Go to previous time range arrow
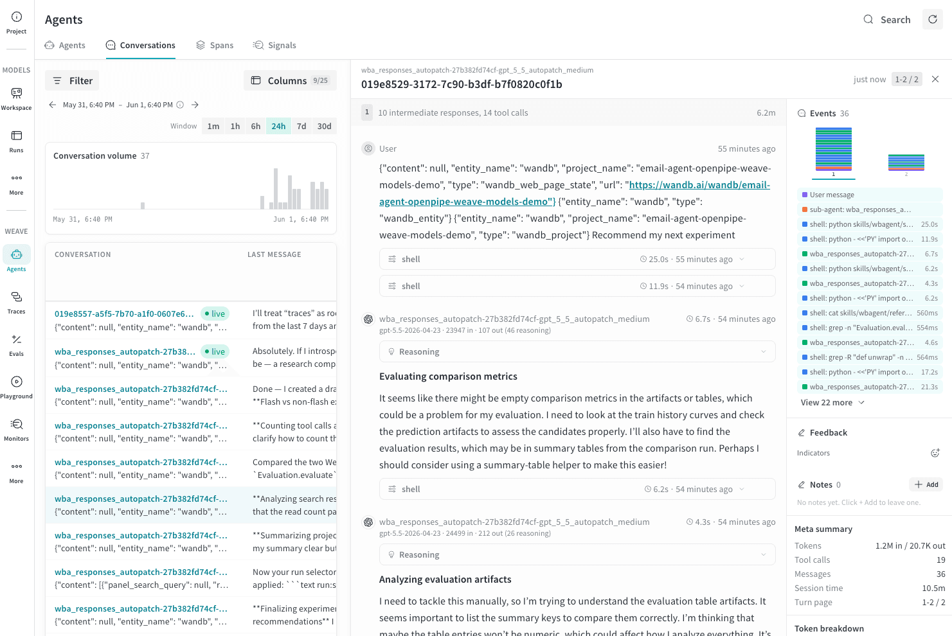 coord(53,105)
